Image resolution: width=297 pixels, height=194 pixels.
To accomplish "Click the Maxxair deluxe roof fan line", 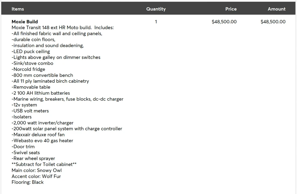I will click(x=38, y=135).
